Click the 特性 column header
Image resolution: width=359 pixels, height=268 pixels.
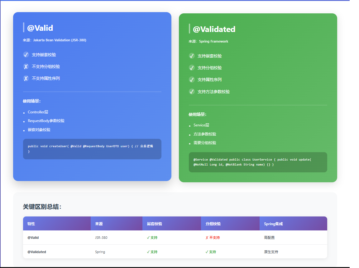57,224
